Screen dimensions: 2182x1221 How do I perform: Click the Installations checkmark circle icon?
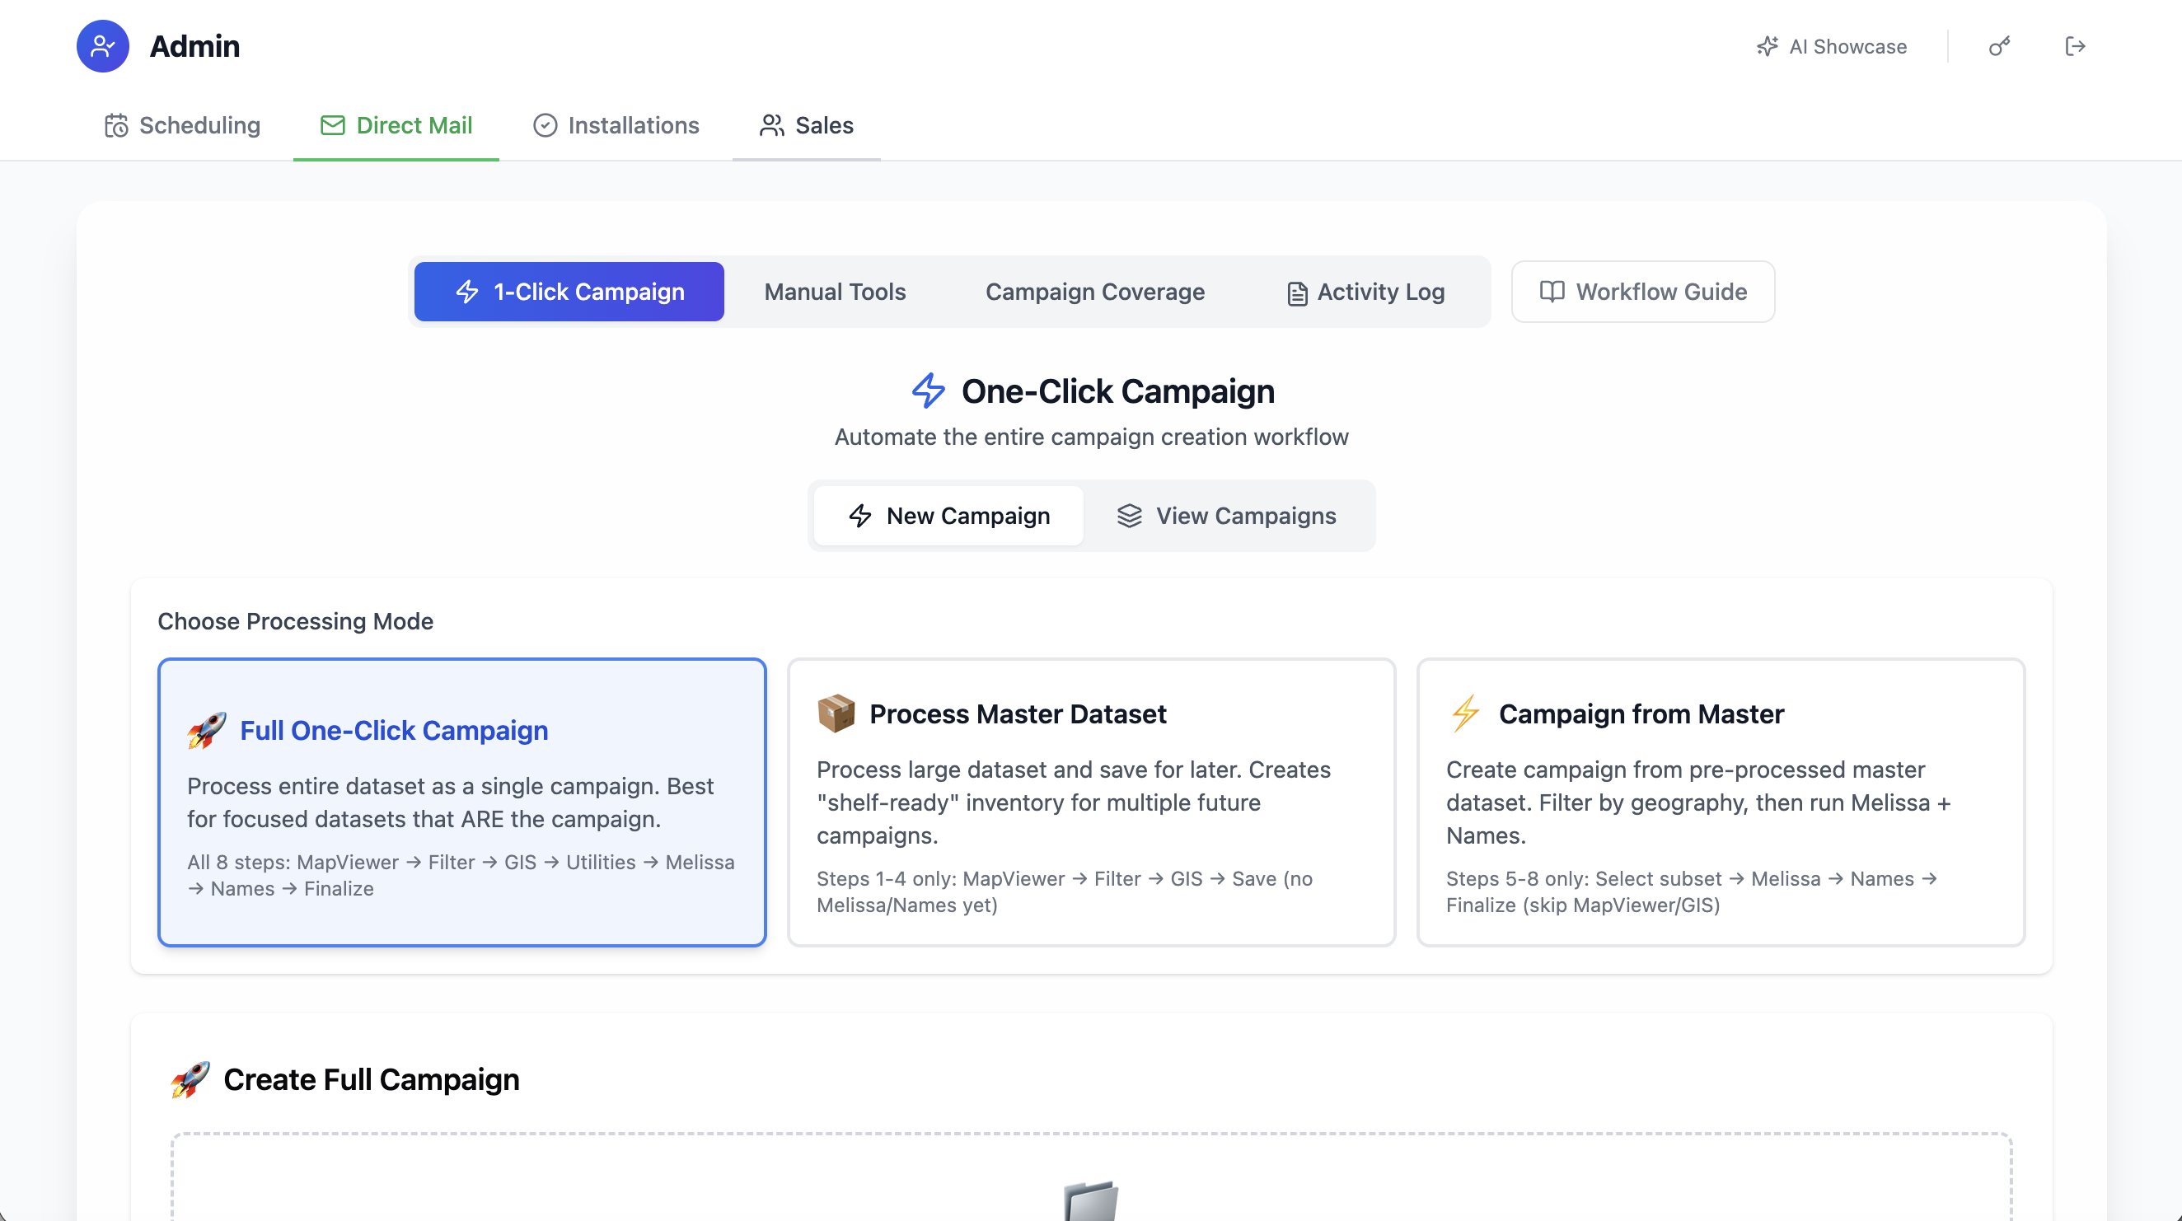pos(545,125)
